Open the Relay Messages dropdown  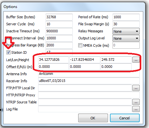(126, 31)
